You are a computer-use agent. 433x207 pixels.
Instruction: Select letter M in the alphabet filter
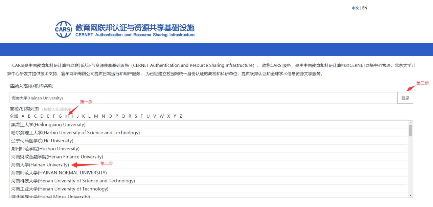coord(96,116)
